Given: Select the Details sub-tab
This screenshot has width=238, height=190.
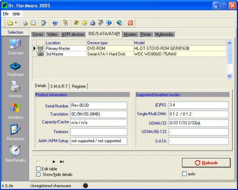Looking at the screenshot, I should 41,86.
